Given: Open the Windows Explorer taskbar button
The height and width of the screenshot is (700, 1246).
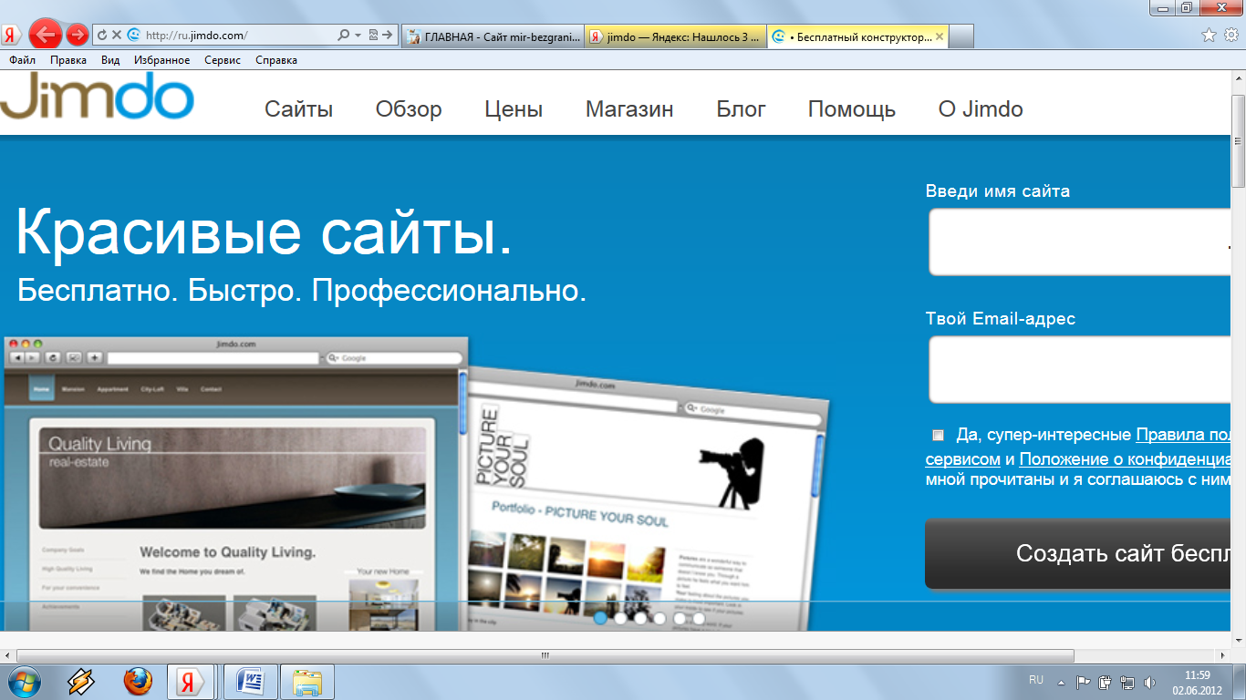Looking at the screenshot, I should click(x=307, y=682).
